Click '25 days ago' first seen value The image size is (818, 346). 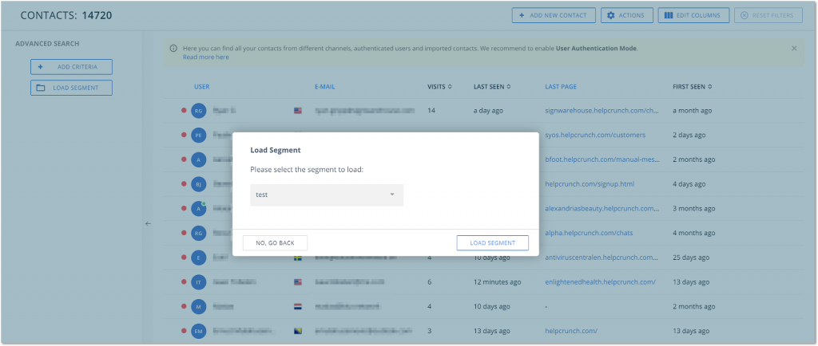click(x=691, y=258)
